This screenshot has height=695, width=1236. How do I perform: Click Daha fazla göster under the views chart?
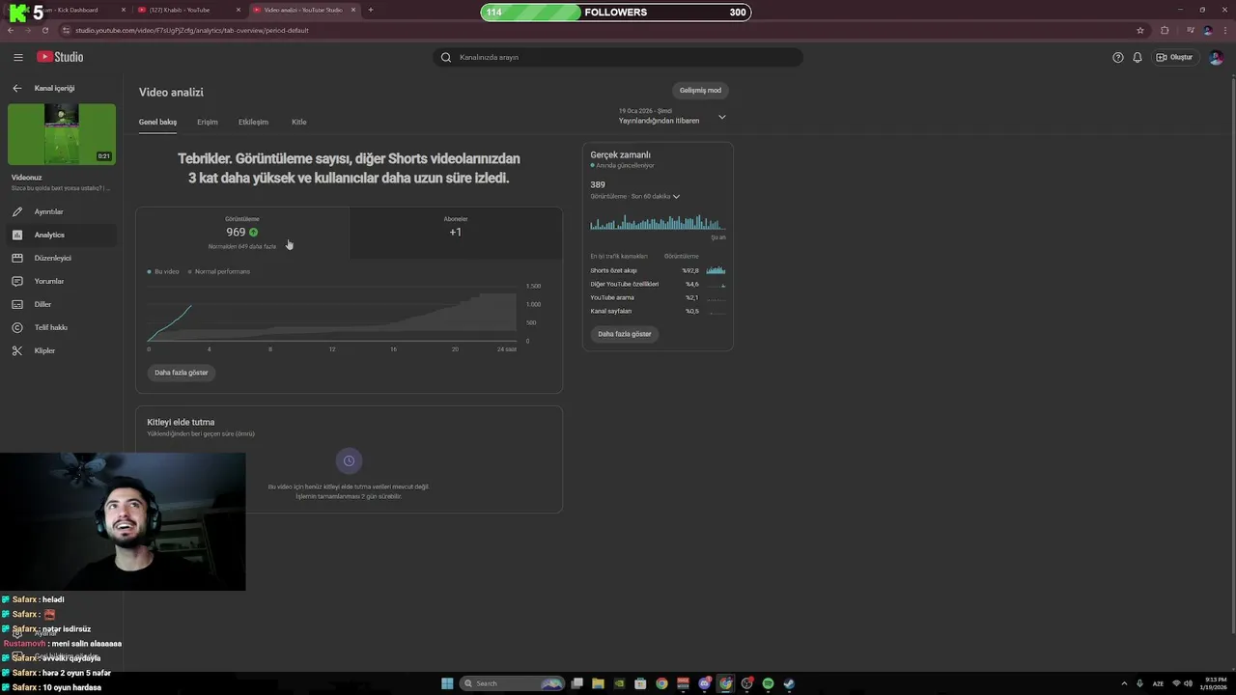182,373
